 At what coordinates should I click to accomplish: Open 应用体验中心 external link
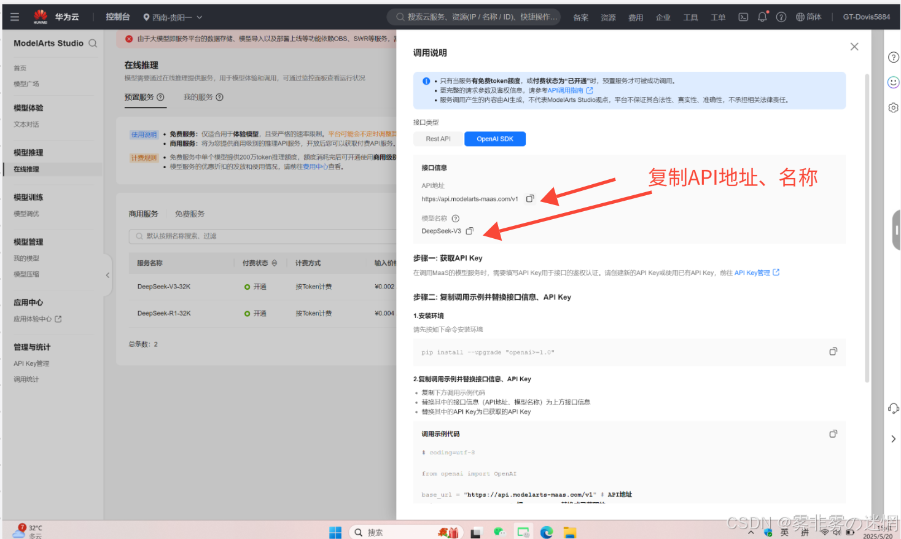pyautogui.click(x=37, y=319)
